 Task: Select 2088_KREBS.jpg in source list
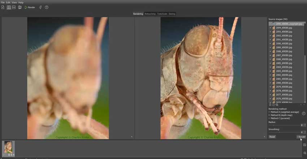[284, 52]
